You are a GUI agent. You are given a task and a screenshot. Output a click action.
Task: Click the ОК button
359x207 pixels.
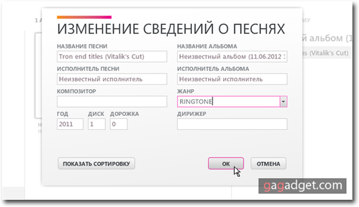pyautogui.click(x=226, y=163)
